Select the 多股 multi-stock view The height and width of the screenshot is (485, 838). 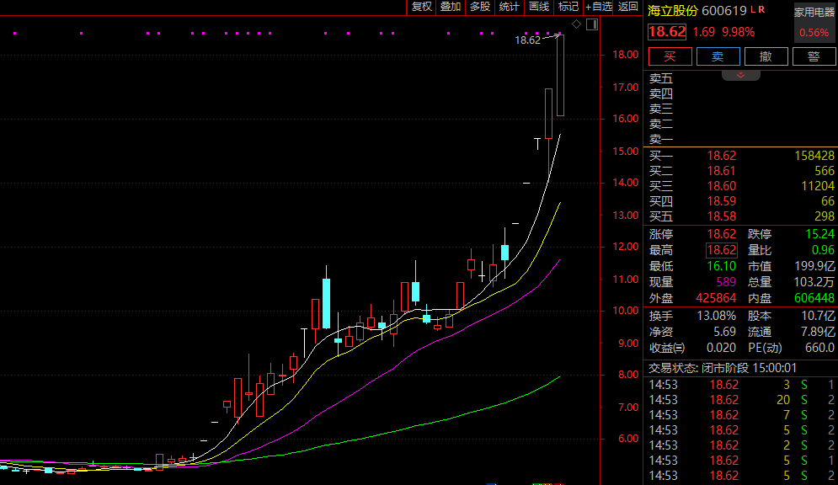coord(480,7)
